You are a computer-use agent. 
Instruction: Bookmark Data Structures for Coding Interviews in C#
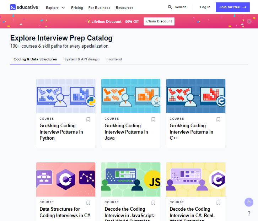click(88, 203)
